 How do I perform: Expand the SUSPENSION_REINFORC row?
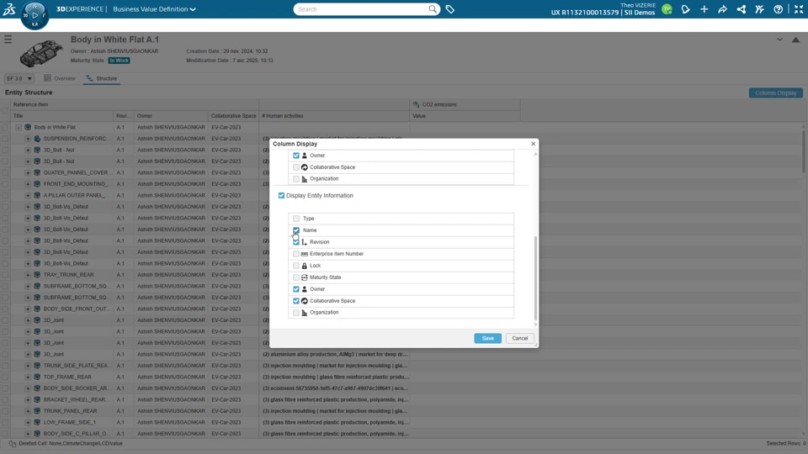[x=28, y=139]
